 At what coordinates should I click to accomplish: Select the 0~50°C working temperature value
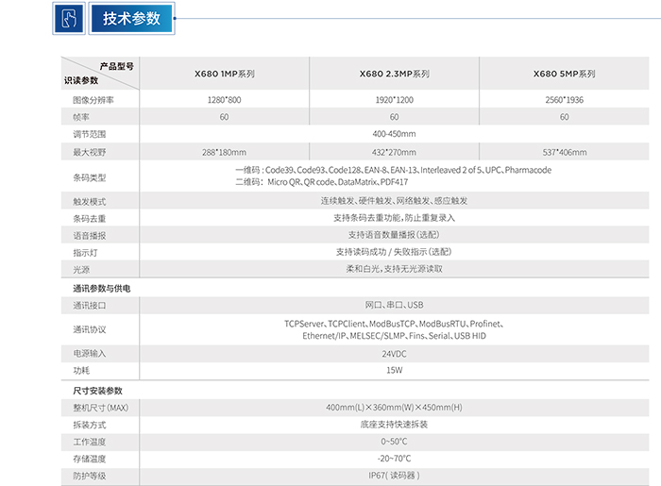click(x=394, y=442)
